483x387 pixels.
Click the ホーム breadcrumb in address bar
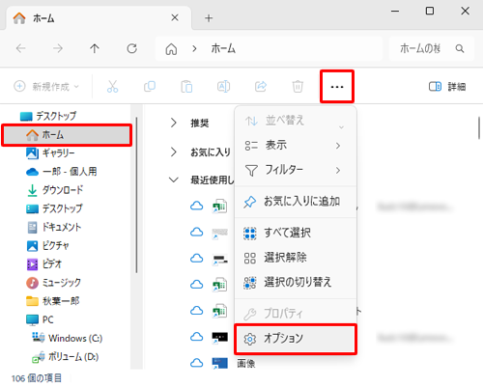223,49
